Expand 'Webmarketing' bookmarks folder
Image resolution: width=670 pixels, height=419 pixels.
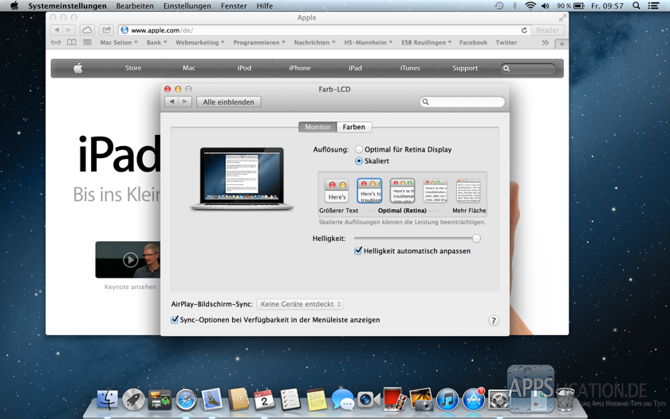click(x=200, y=42)
